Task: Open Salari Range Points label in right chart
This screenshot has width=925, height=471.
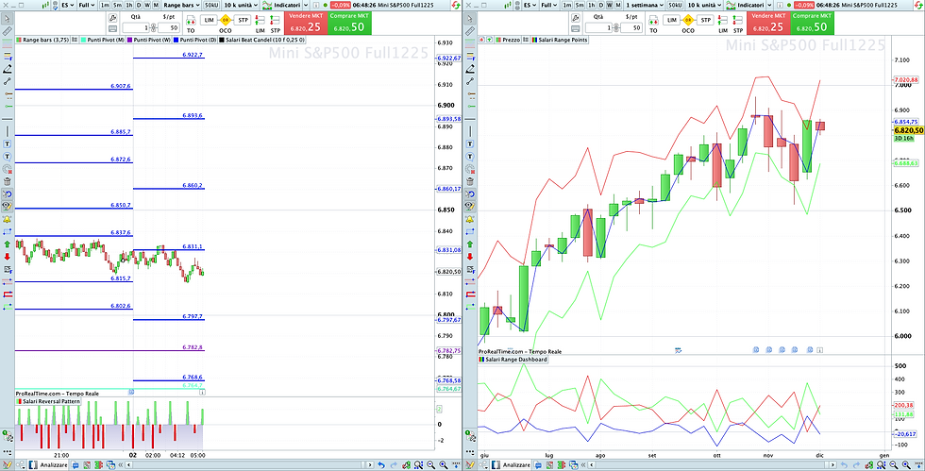Action: tap(560, 40)
